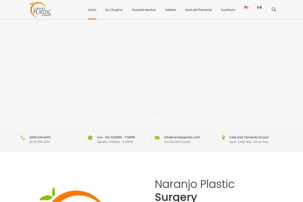The width and height of the screenshot is (303, 202).
Task: Click the large orange logo image
Action: (71, 194)
